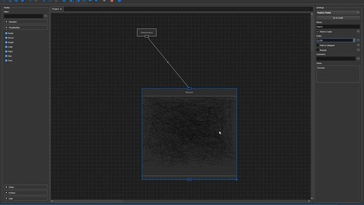Focus the Scale value field

(334, 40)
